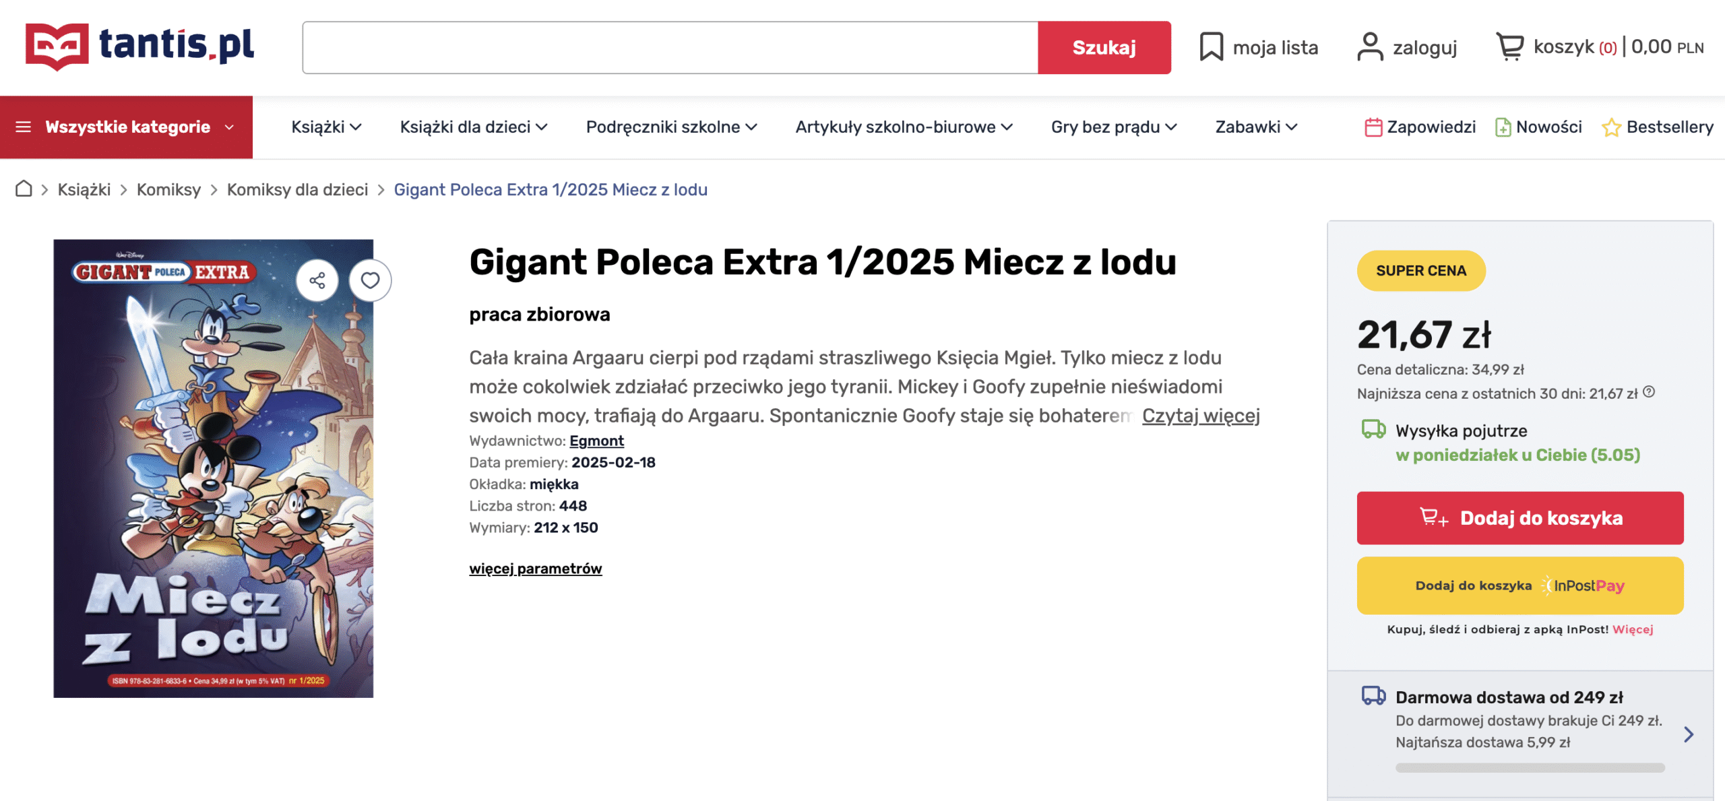Share the product via the share icon
This screenshot has width=1725, height=801.
coord(317,280)
